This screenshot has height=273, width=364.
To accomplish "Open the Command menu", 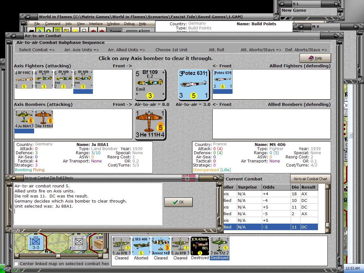I will (x=53, y=24).
